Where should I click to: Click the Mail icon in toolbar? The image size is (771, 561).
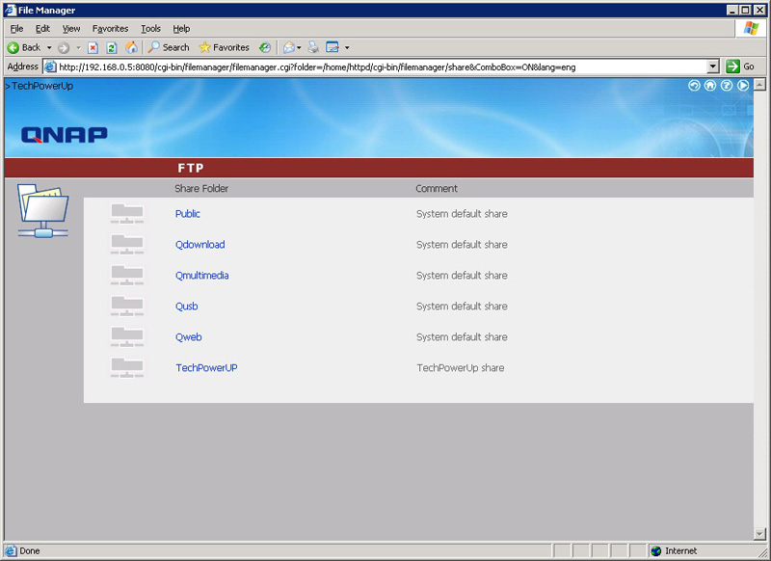[289, 47]
